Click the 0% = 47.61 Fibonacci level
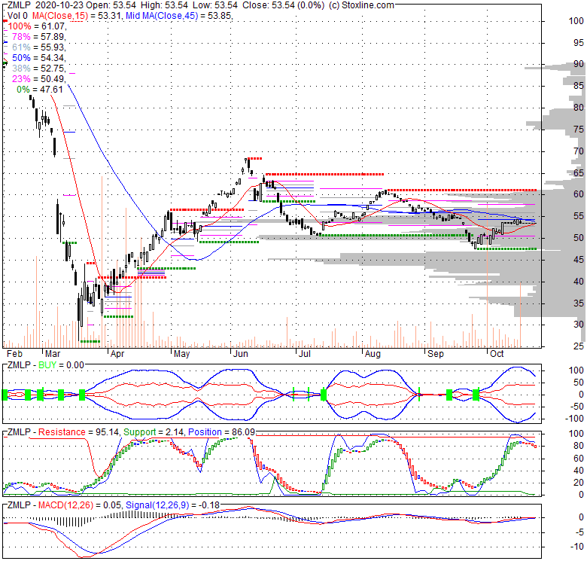 click(40, 89)
